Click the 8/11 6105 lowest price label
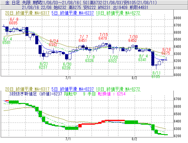Image resolution: width=188 pixels, height=143 pixels. pos(156,75)
